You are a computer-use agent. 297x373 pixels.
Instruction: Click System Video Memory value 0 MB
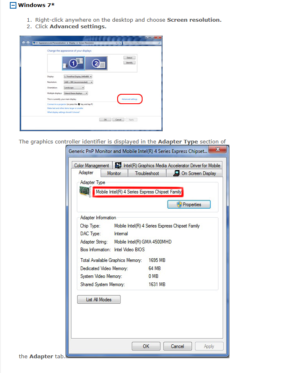pyautogui.click(x=153, y=276)
